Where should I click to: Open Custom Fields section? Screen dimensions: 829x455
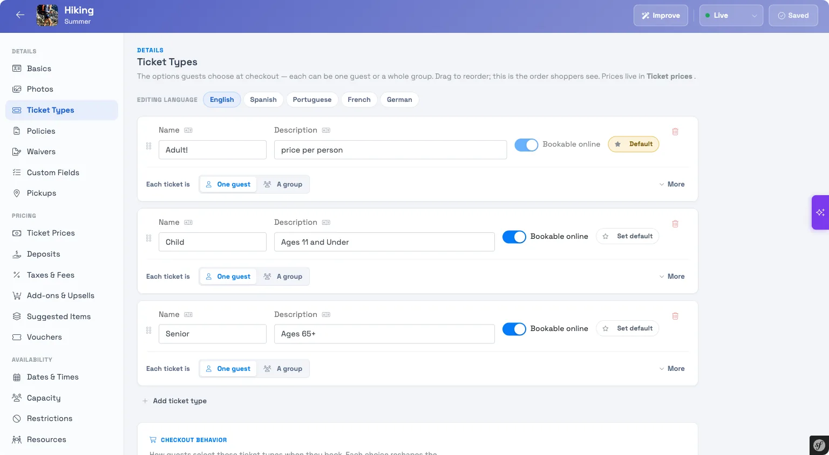point(62,173)
